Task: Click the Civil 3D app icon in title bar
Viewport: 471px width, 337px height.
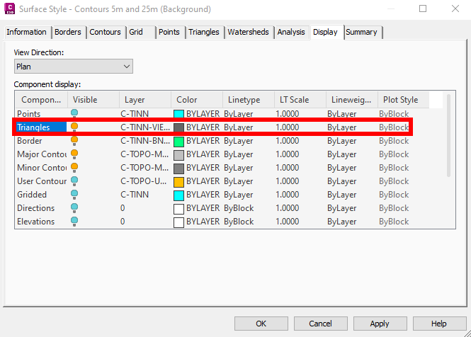Action: click(x=10, y=8)
